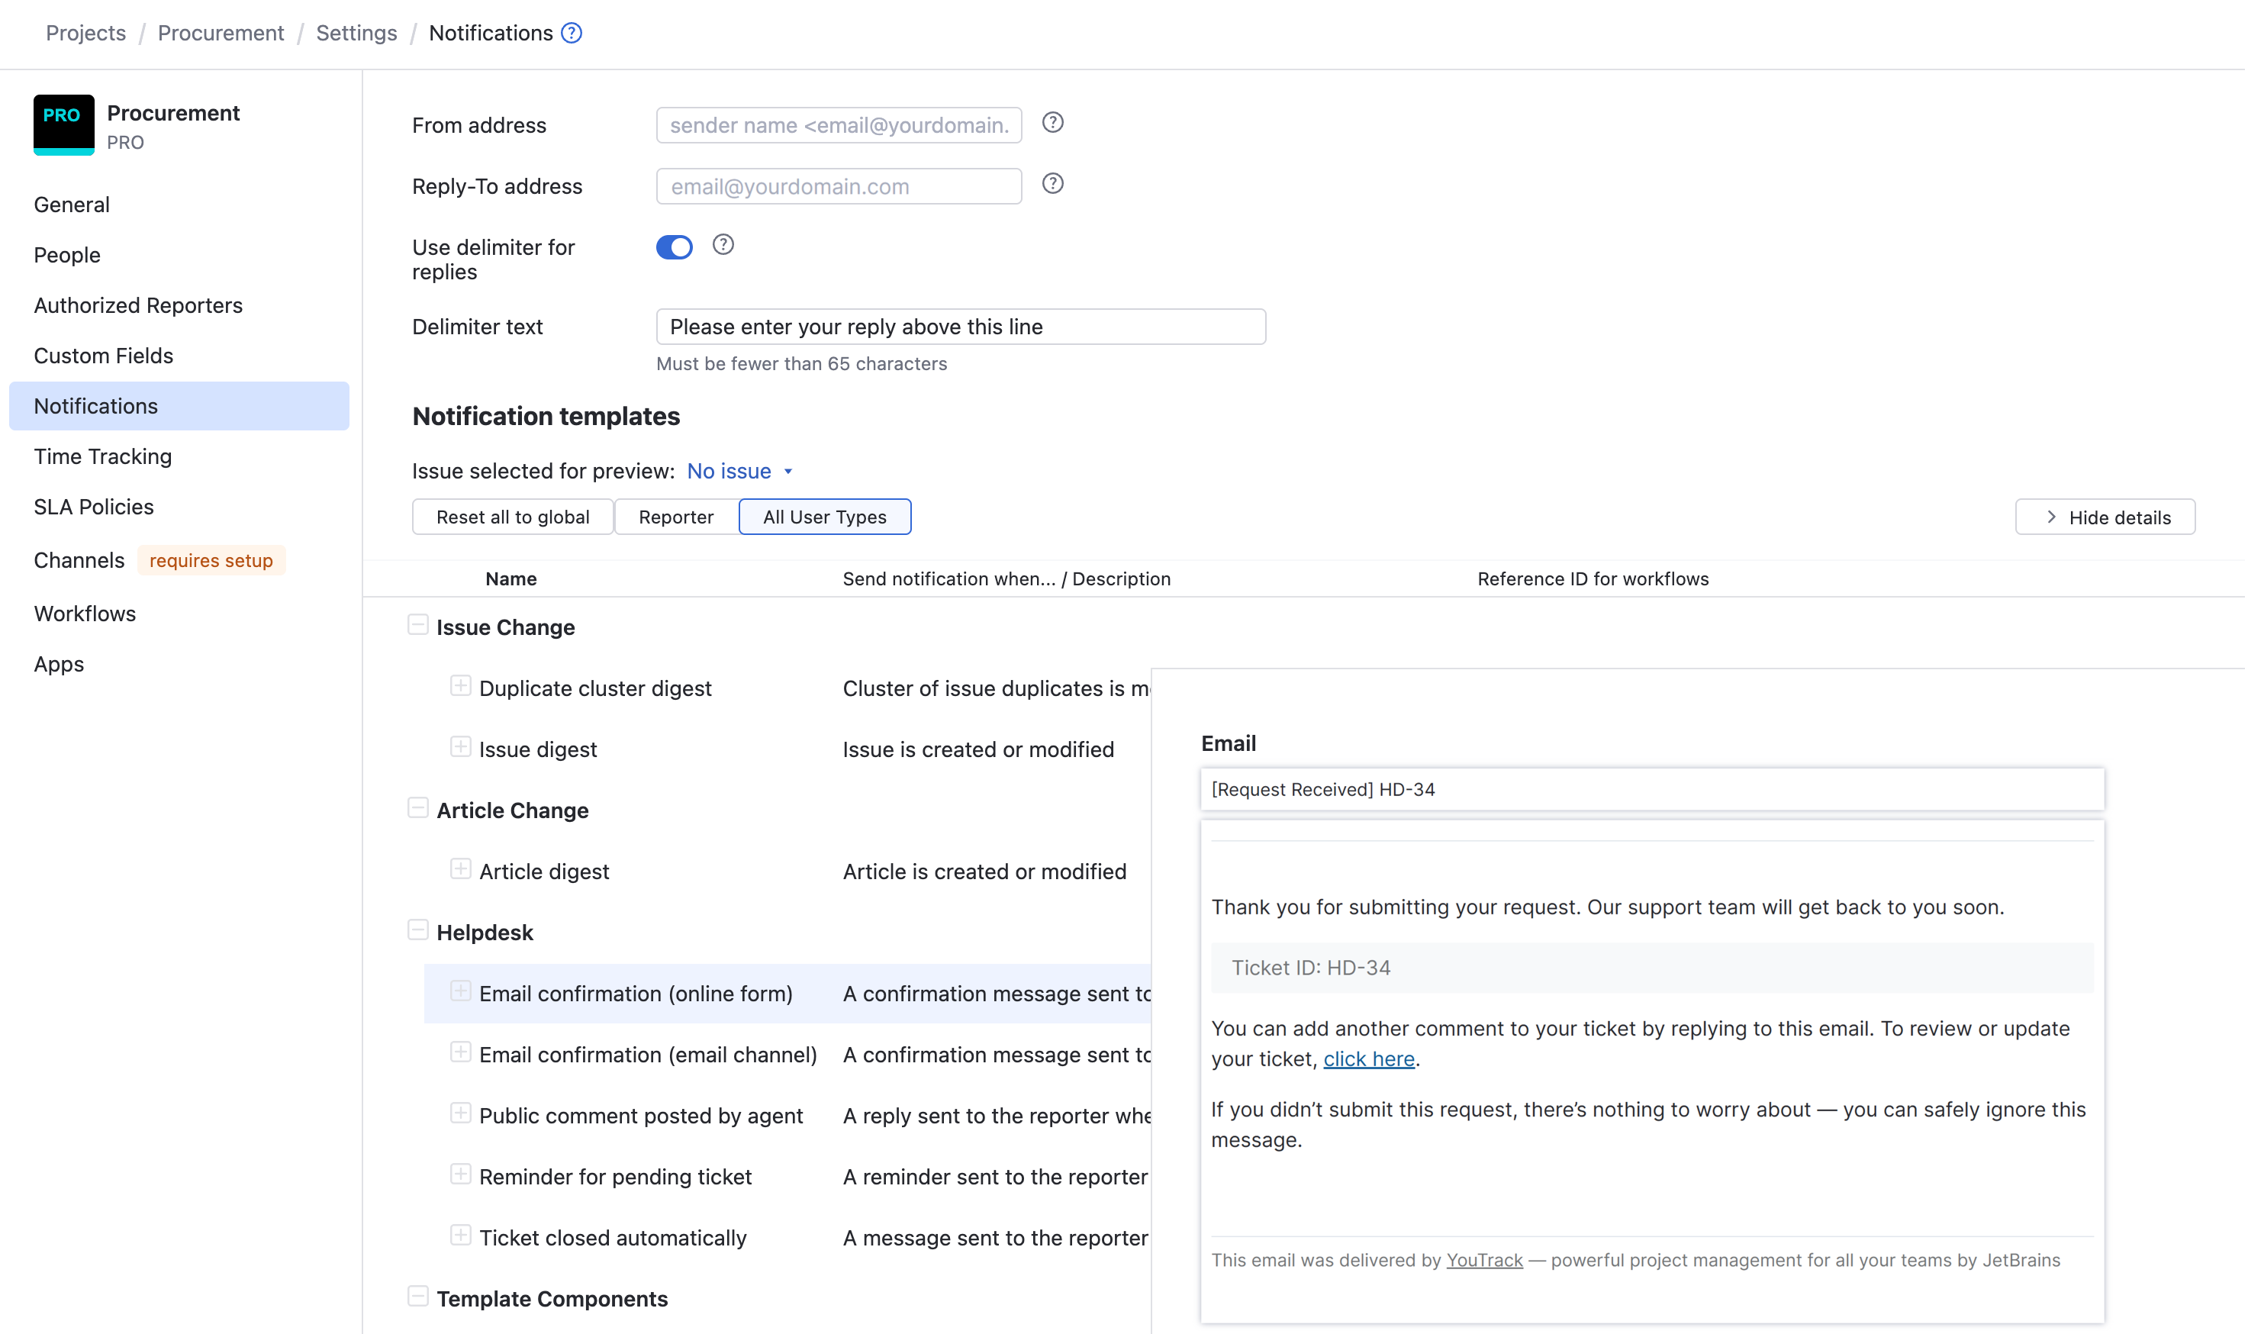Image resolution: width=2248 pixels, height=1334 pixels.
Task: Click the Delimiter text input field
Action: coord(961,327)
